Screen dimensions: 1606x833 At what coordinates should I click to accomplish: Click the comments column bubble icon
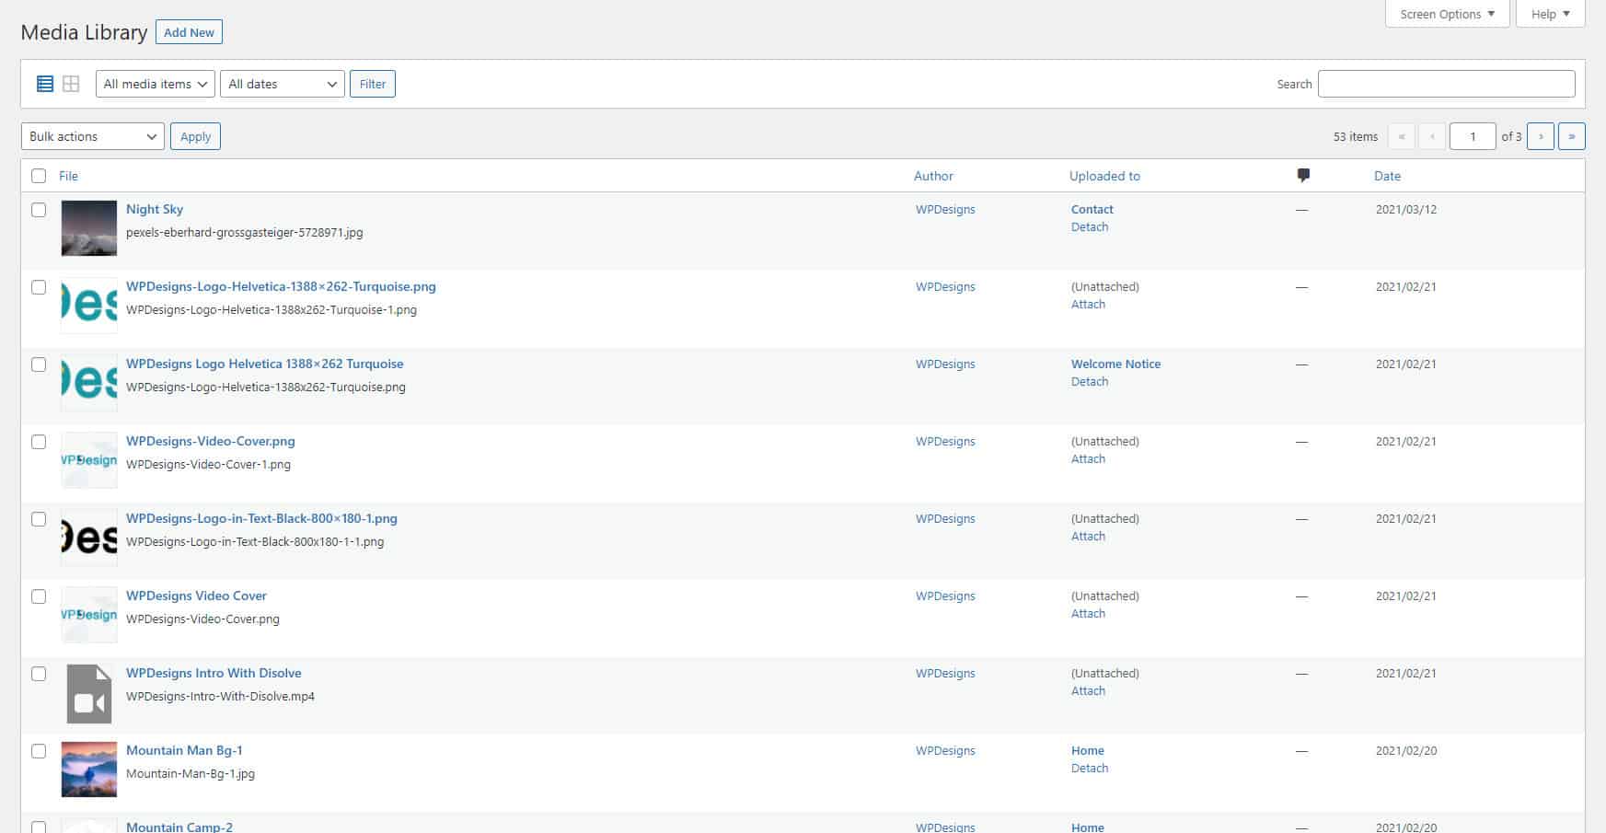click(1302, 176)
